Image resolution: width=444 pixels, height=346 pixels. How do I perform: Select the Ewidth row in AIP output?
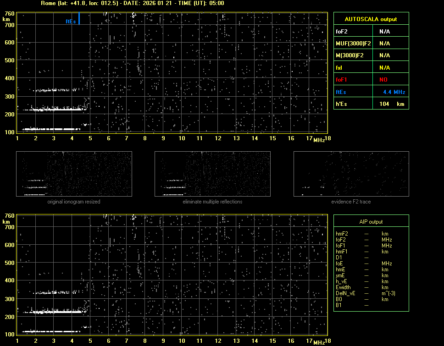click(x=344, y=287)
